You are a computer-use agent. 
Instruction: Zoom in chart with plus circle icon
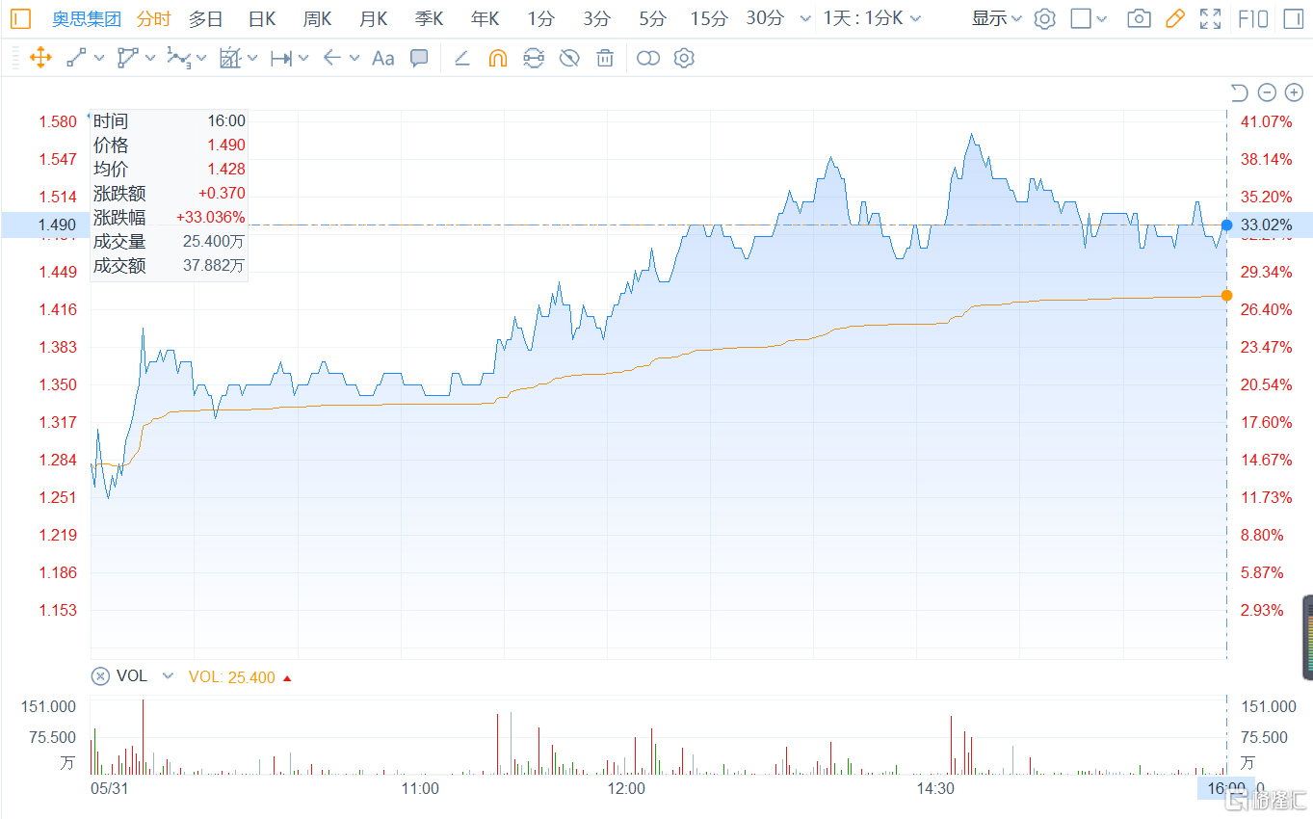(x=1294, y=92)
